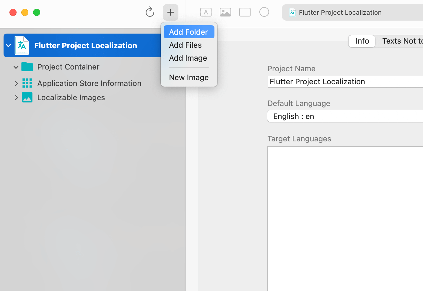Select the image tool icon in toolbar
The height and width of the screenshot is (291, 423).
pos(225,12)
